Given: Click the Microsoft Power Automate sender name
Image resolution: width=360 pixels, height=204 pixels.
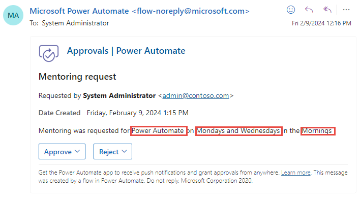Looking at the screenshot, I should (x=79, y=11).
